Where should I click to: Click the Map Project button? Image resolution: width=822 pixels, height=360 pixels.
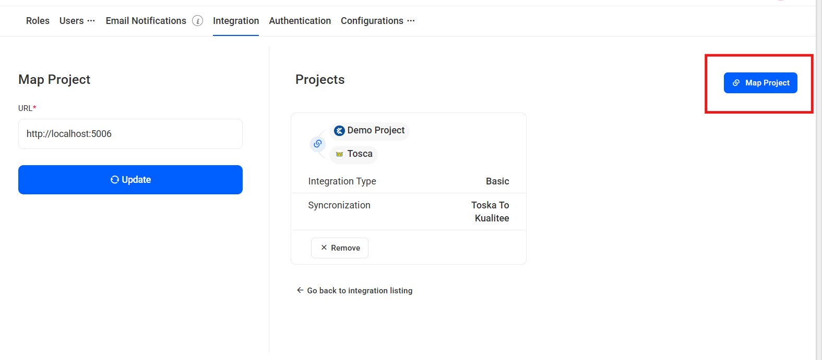[760, 83]
